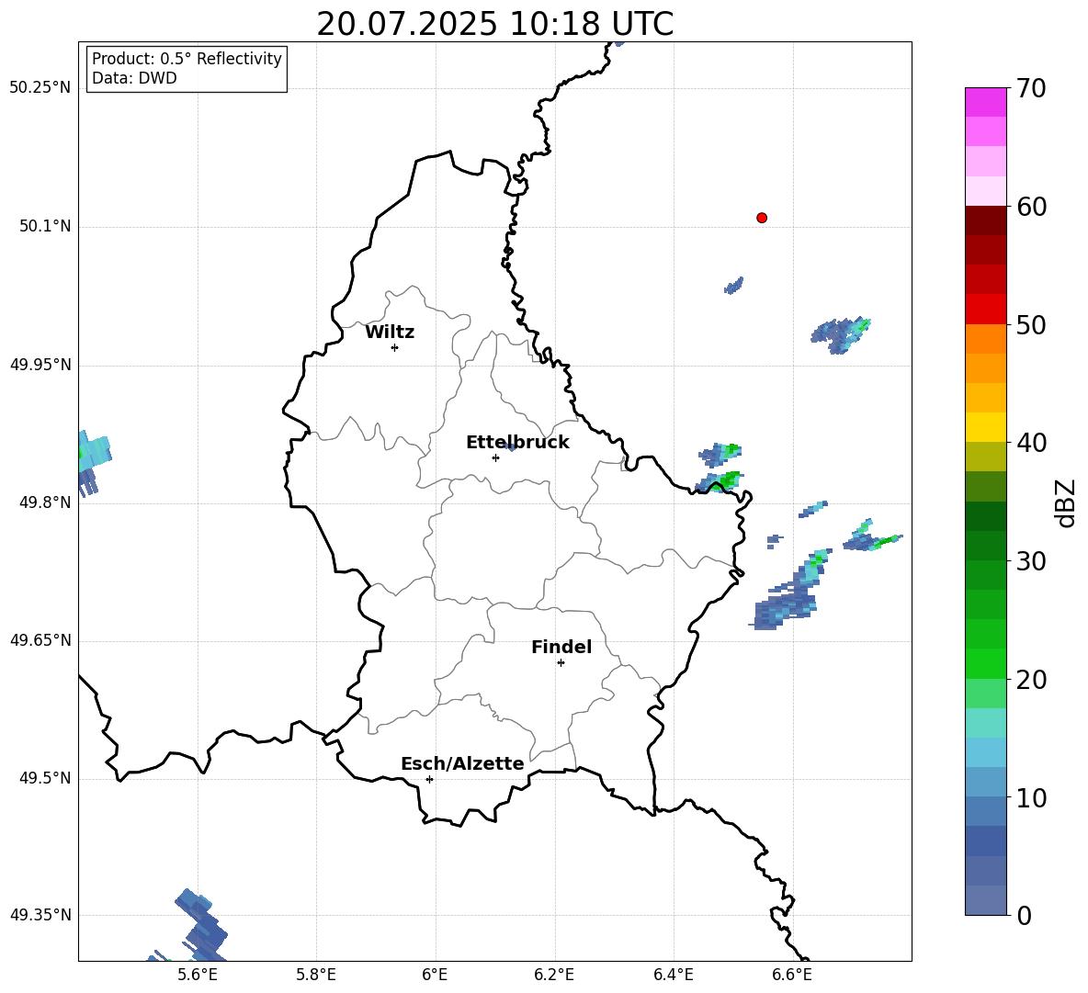The image size is (1088, 993).
Task: Click the 49.35°N latitude label
Action: coord(40,915)
